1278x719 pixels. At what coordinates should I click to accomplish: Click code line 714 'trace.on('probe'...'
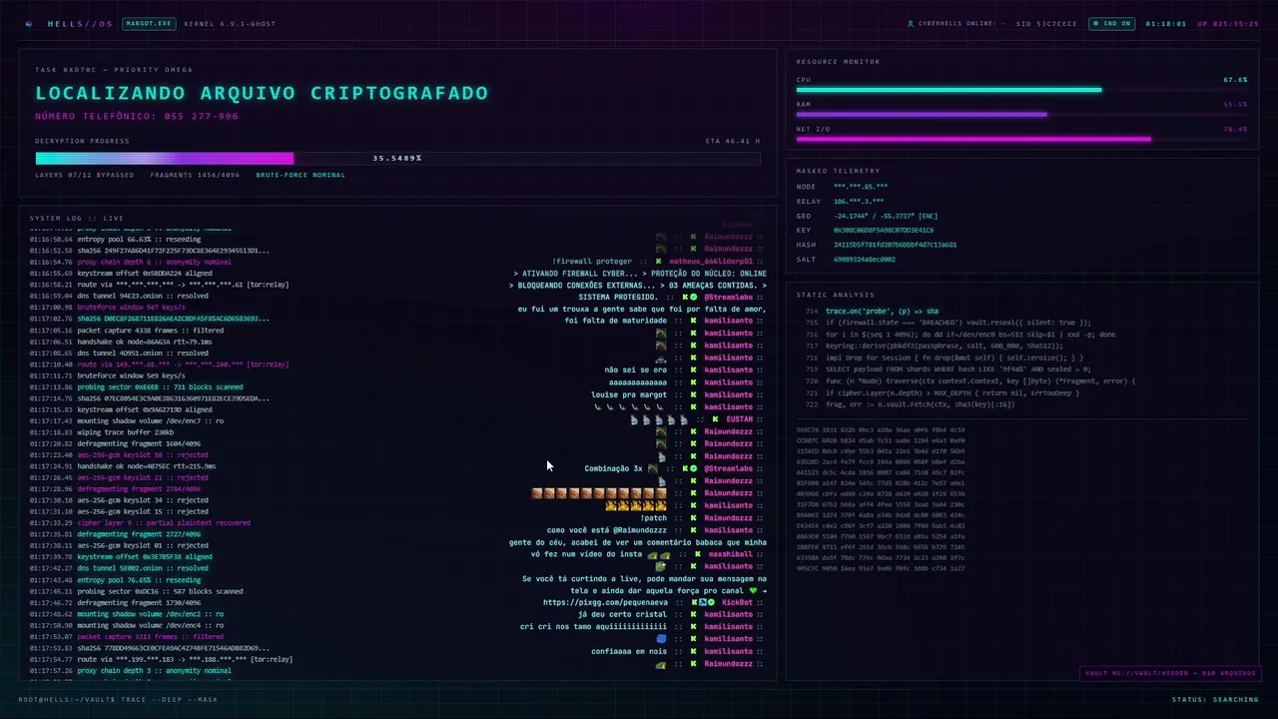click(882, 312)
